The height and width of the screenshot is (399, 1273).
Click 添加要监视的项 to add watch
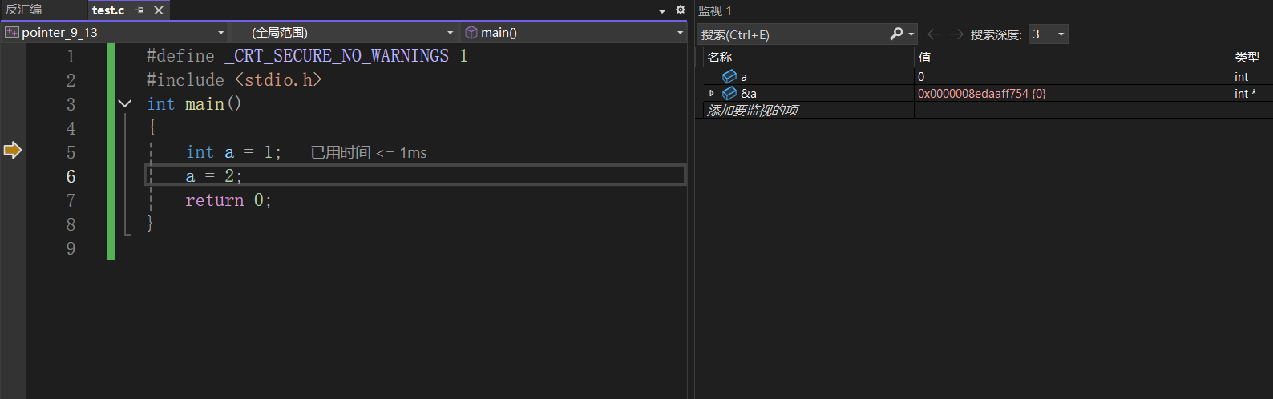tap(753, 110)
